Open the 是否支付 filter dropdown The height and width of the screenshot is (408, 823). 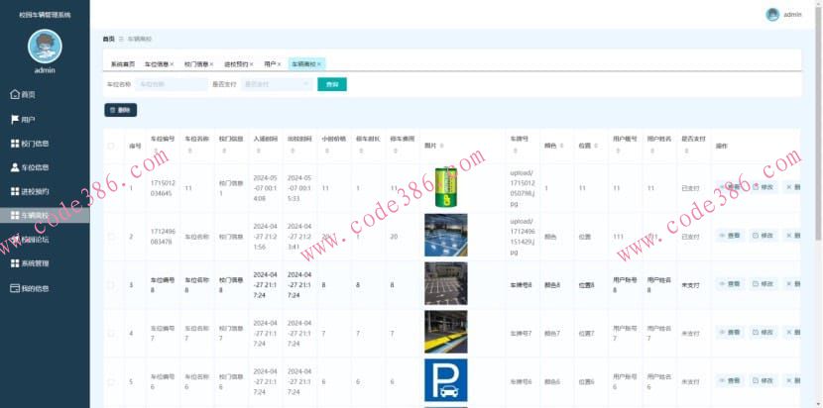(x=277, y=84)
